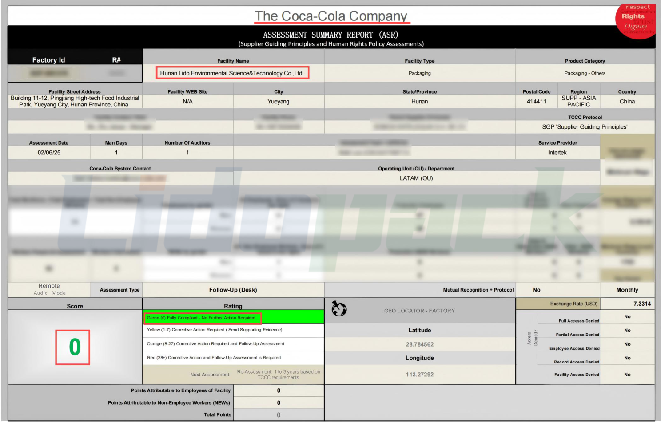Click the 'Facility Name' label
This screenshot has height=422, width=661.
233,61
